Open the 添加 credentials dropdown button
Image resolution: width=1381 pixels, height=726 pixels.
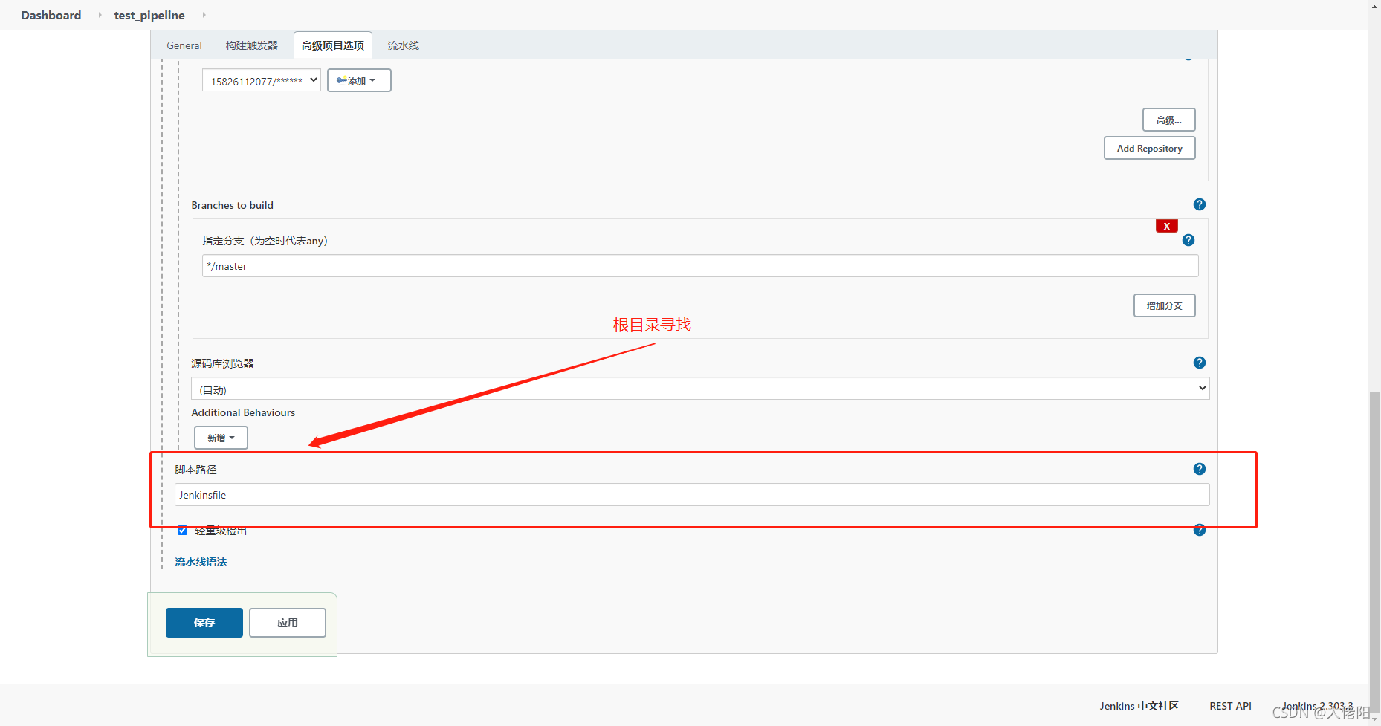click(359, 80)
